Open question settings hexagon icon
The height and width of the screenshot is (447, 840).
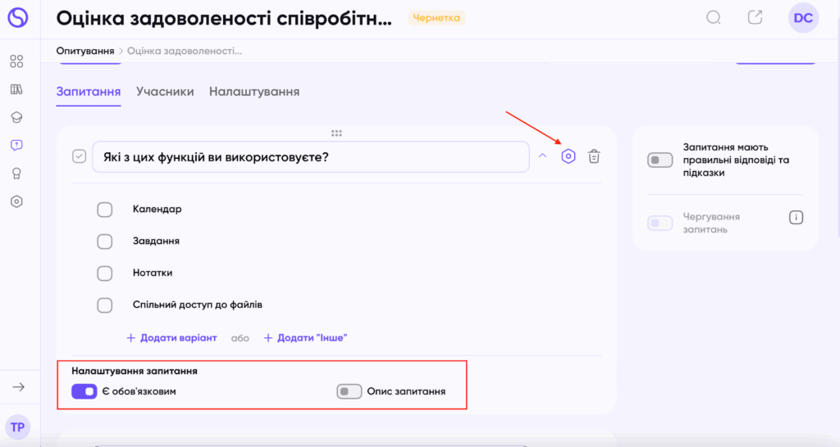point(568,156)
